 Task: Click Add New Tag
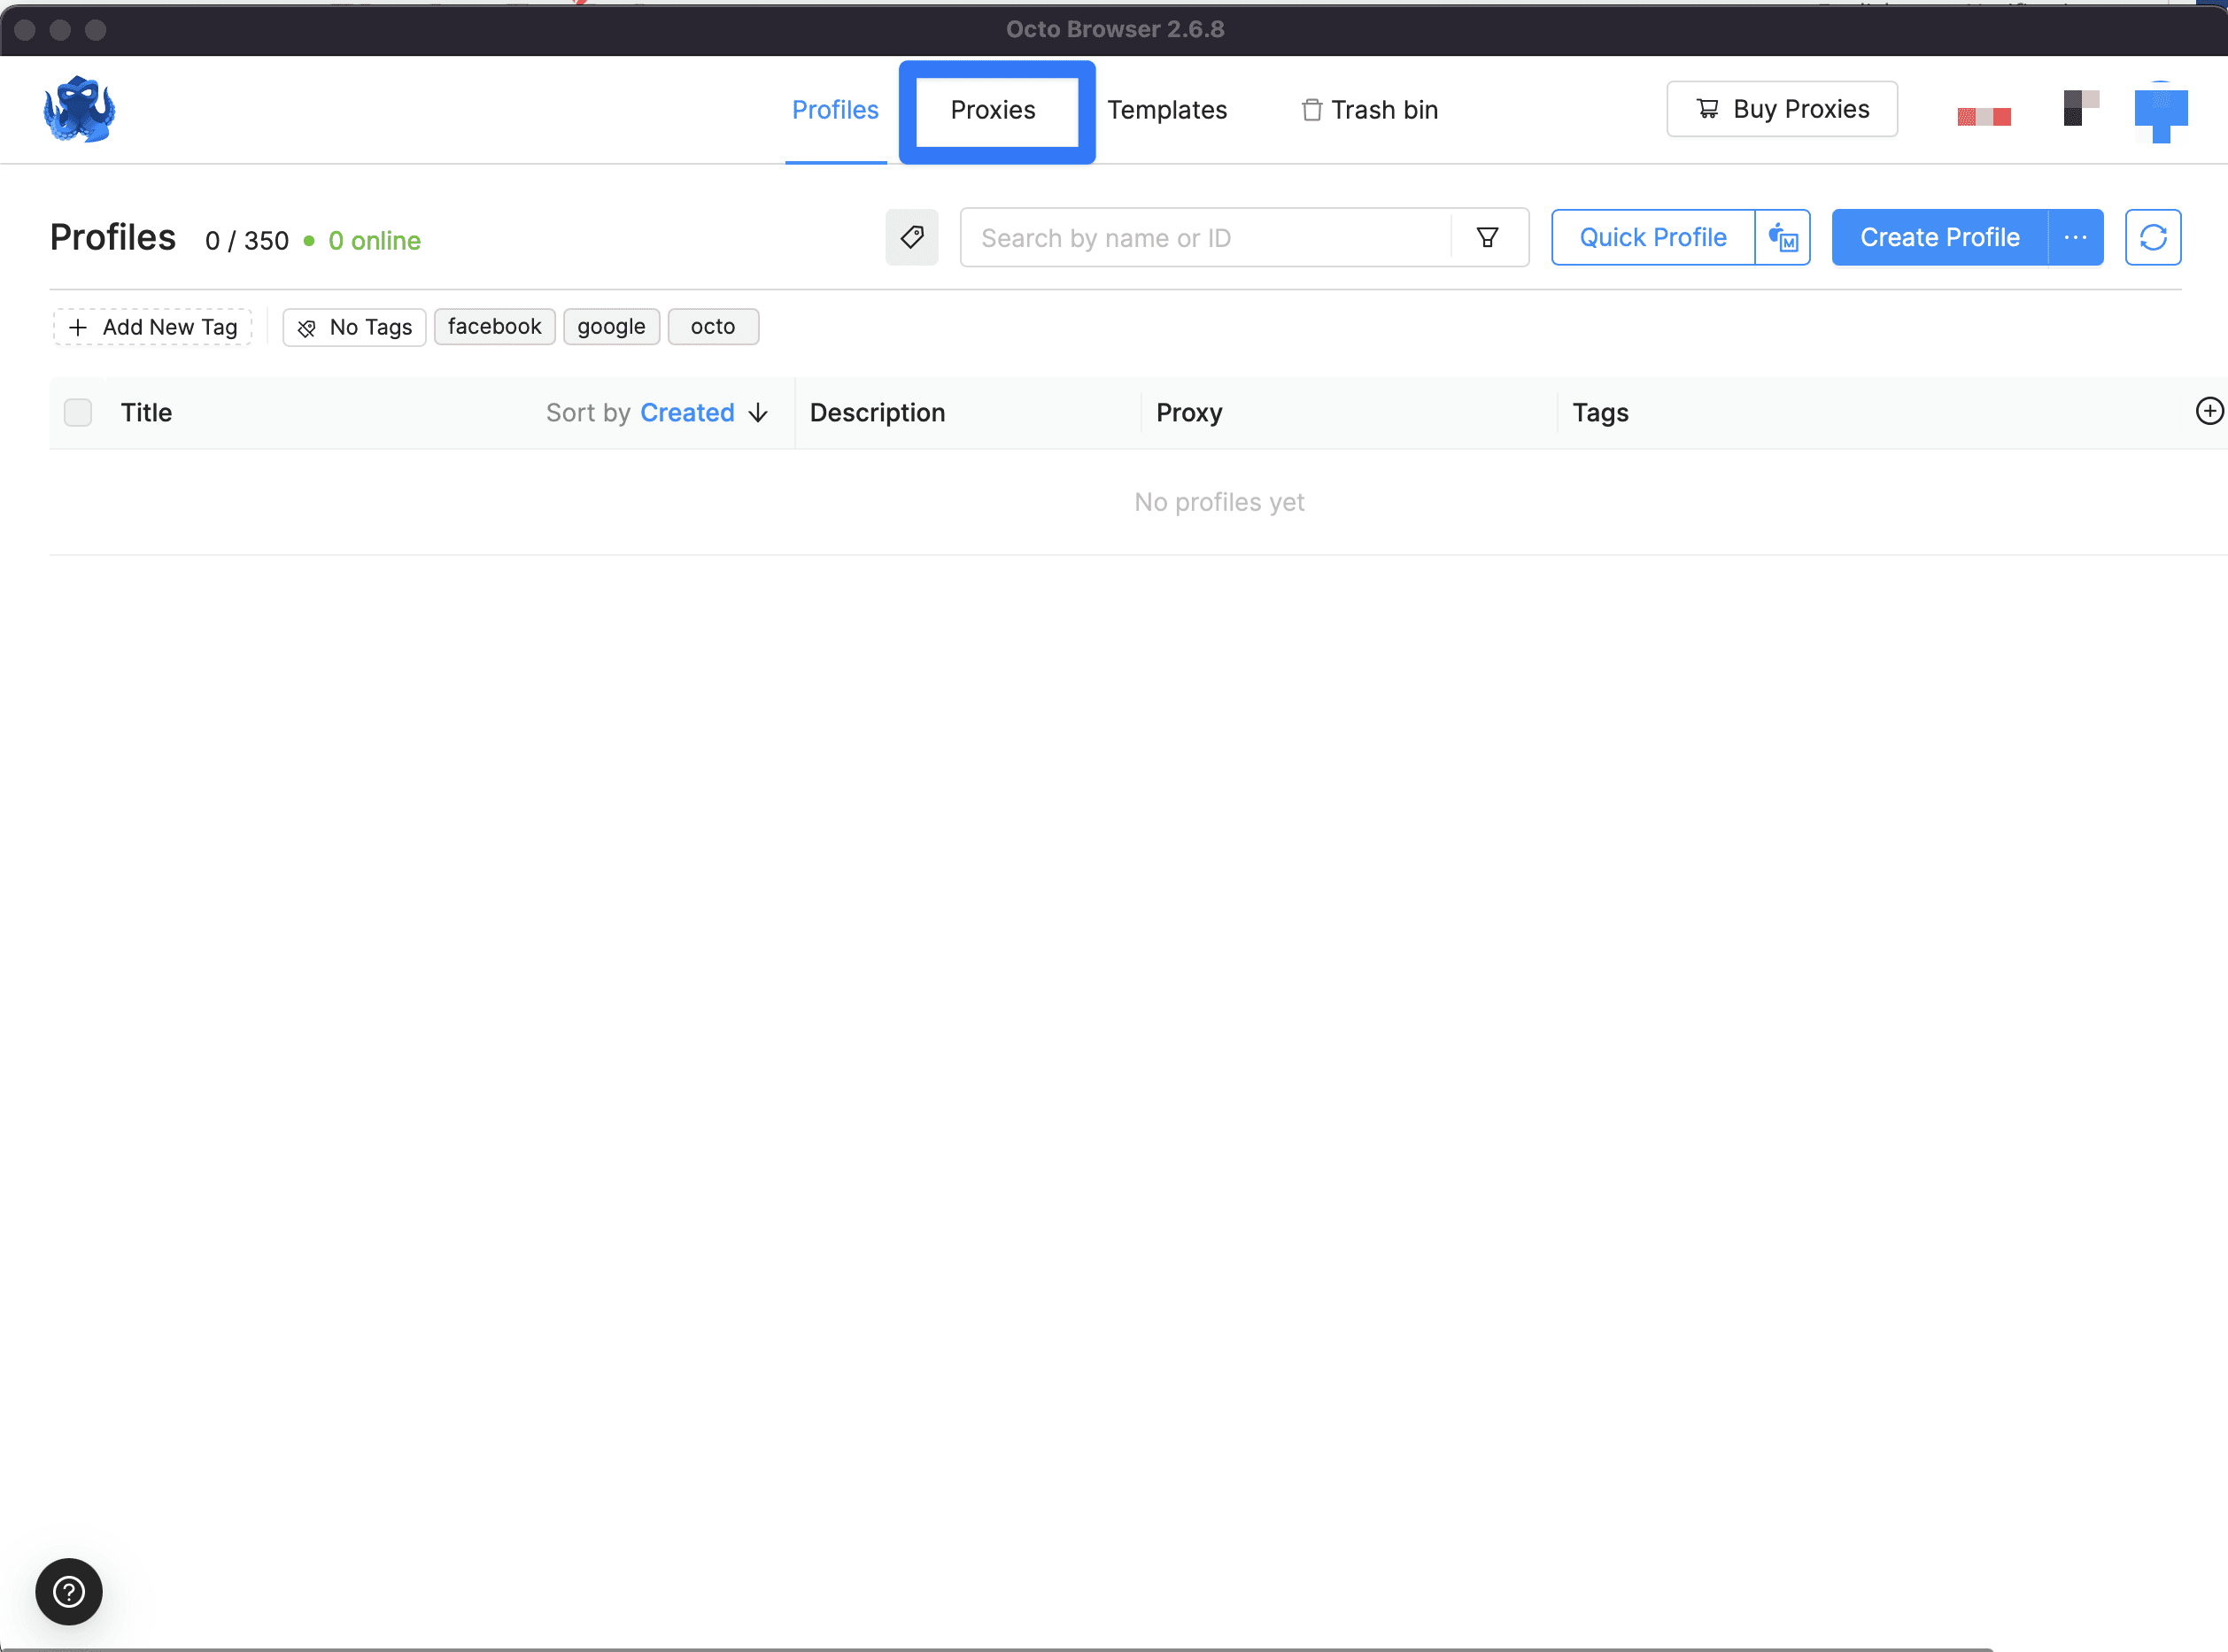pos(152,327)
